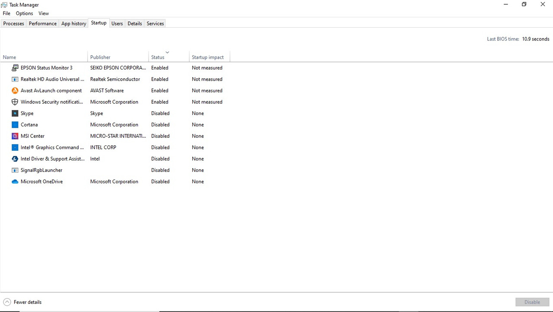This screenshot has height=312, width=553.
Task: Select the SignalRgbLauncher entry name
Action: coord(41,170)
